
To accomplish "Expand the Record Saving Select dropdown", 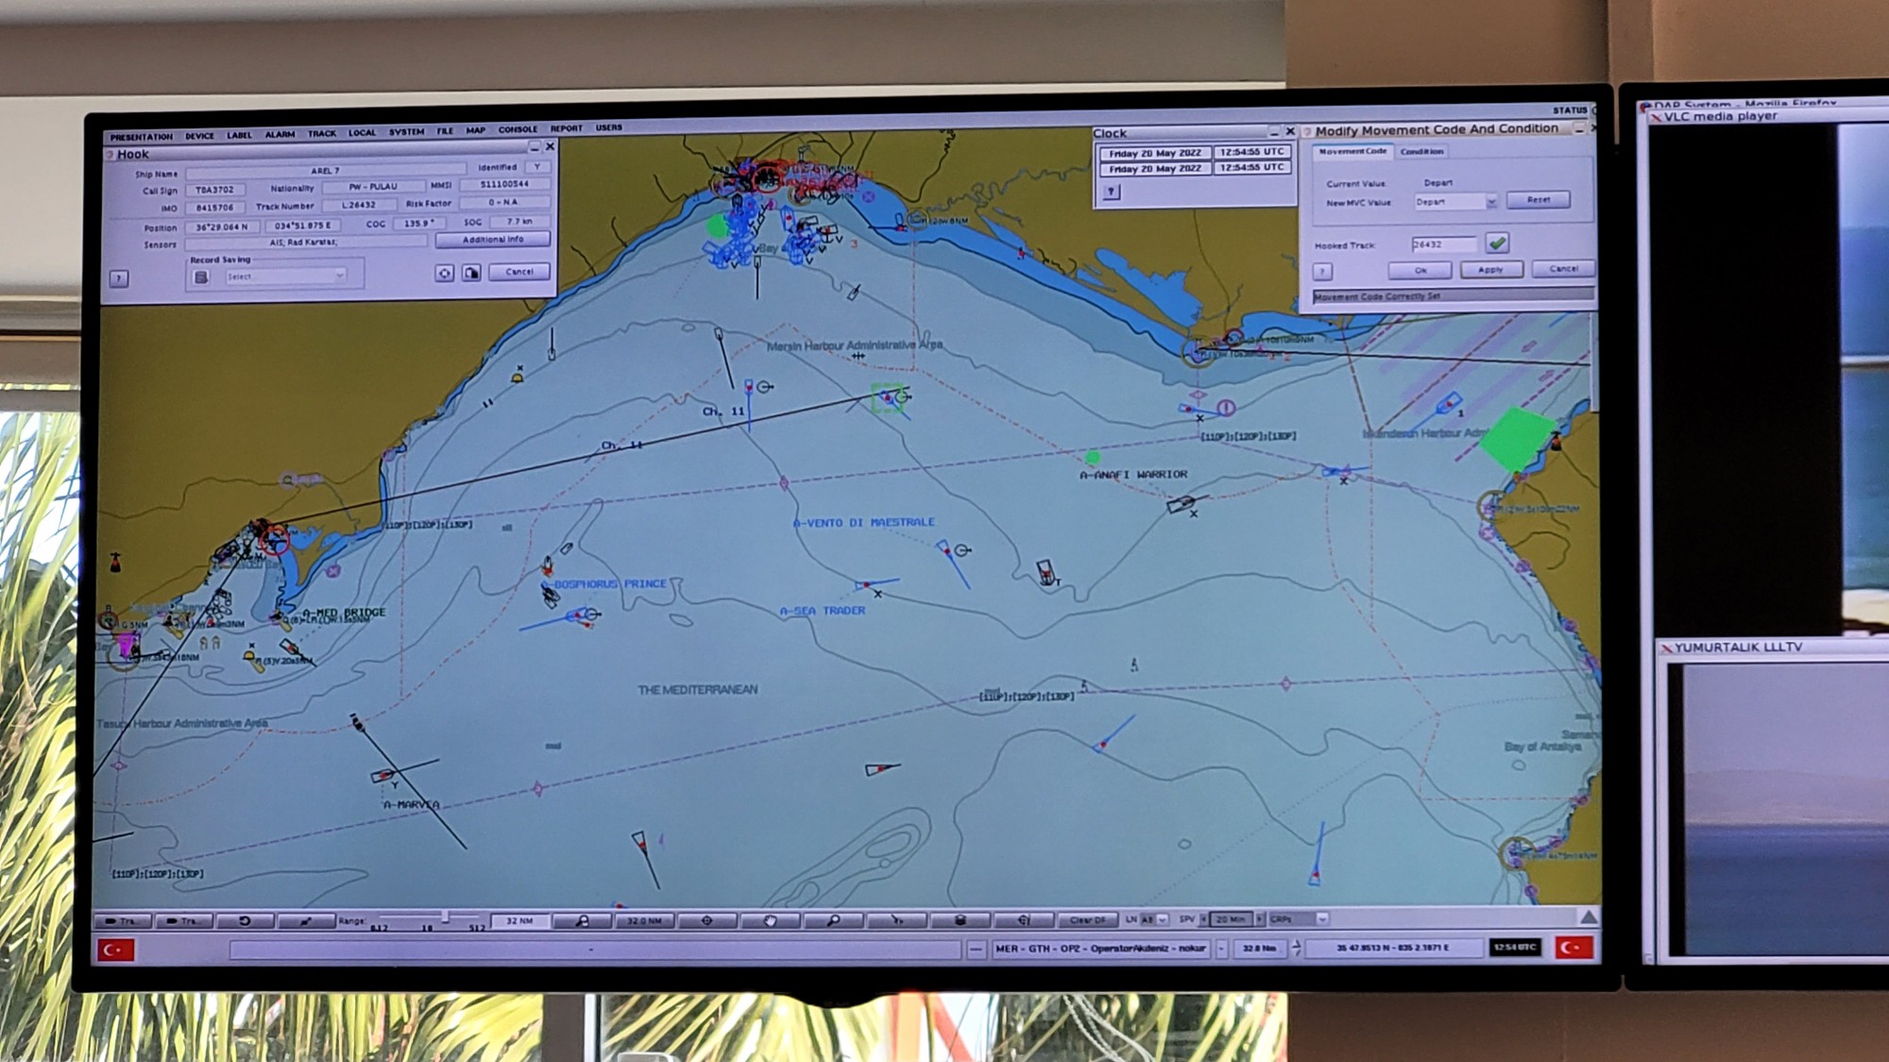I will [285, 276].
